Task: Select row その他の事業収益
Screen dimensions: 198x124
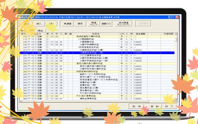Action: [97, 96]
